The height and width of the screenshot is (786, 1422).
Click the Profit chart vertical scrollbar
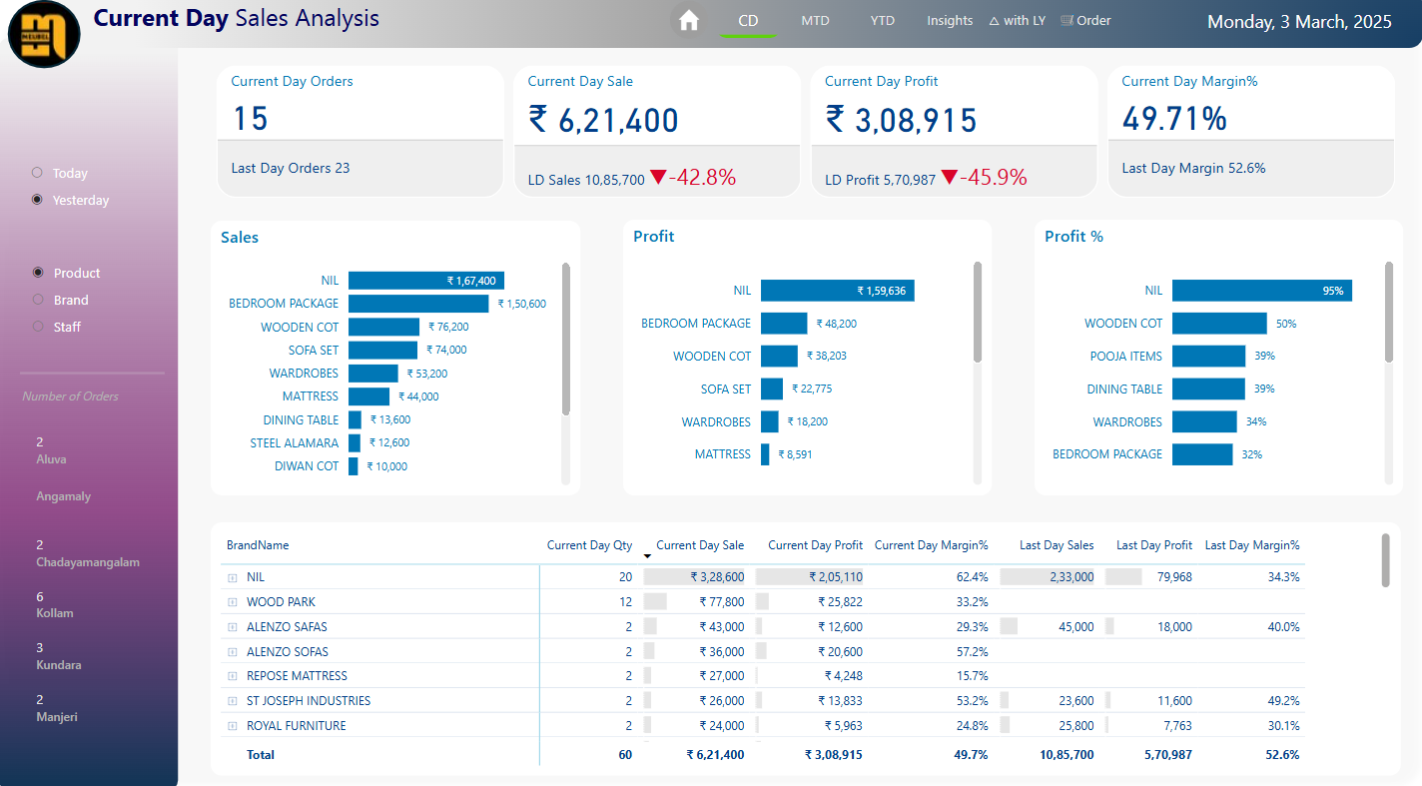978,312
